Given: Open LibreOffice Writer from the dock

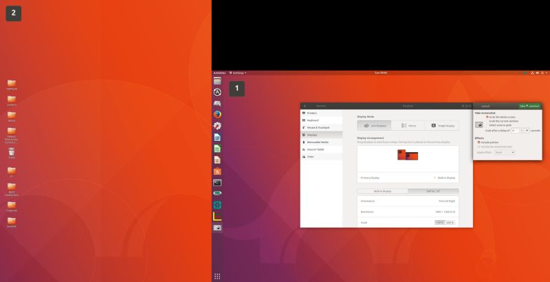Looking at the screenshot, I should pyautogui.click(x=217, y=138).
